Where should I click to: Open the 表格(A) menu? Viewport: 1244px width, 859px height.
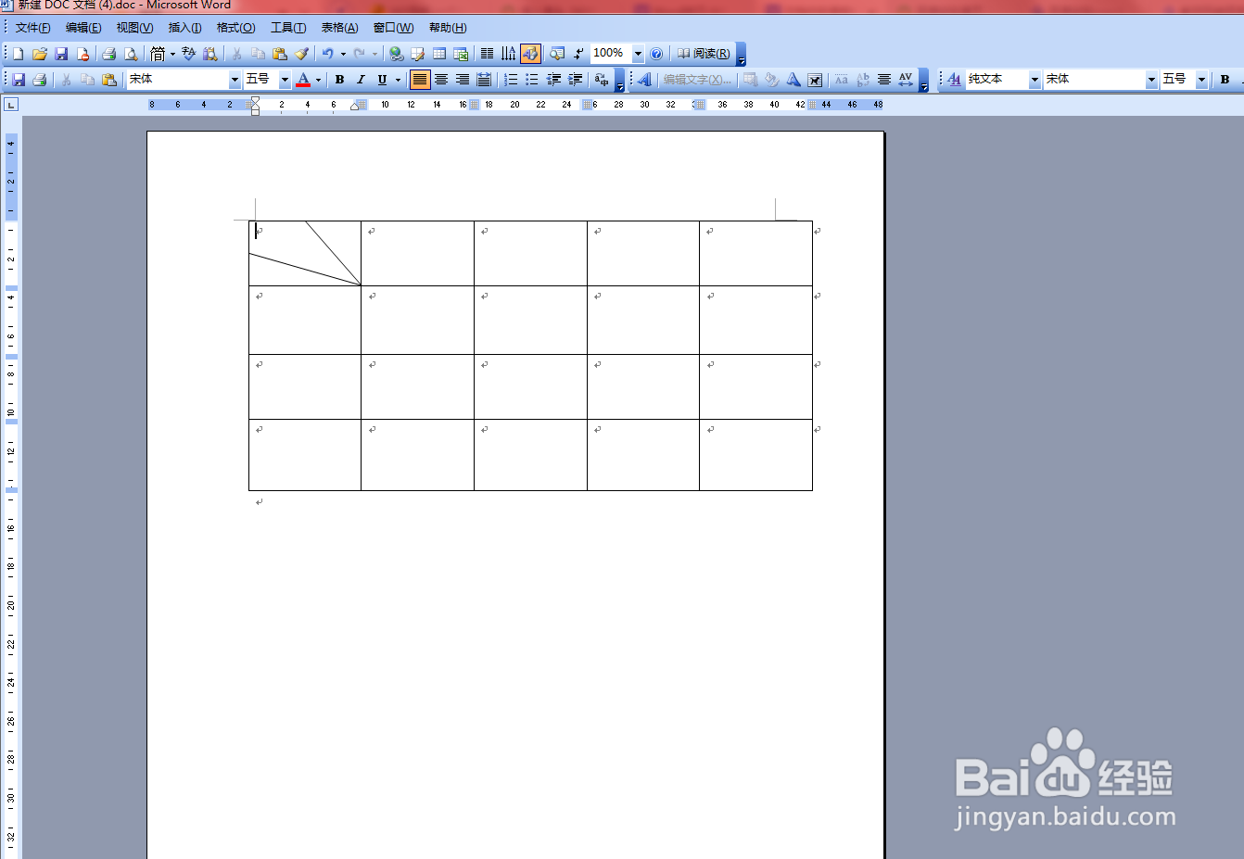coord(339,28)
